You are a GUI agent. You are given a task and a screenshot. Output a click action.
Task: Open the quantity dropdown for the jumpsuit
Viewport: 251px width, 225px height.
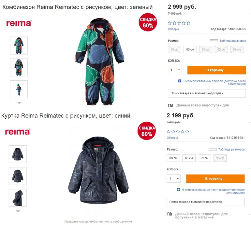175,70
